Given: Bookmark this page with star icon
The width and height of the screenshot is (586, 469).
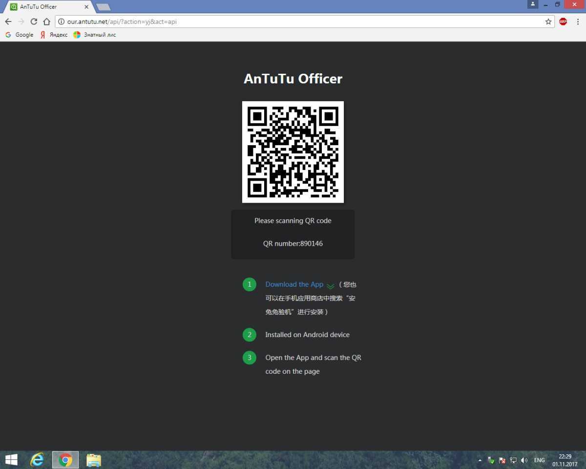Looking at the screenshot, I should tap(548, 21).
